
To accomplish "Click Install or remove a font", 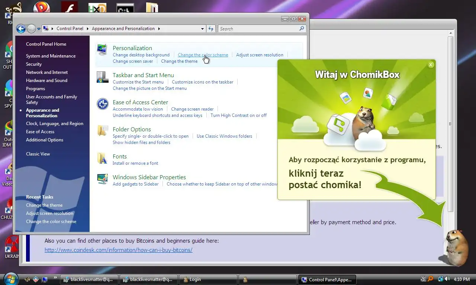I will pyautogui.click(x=135, y=163).
